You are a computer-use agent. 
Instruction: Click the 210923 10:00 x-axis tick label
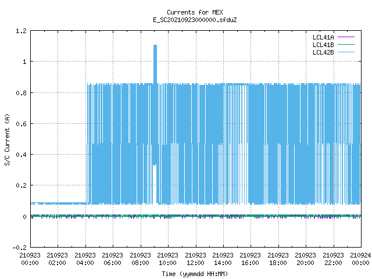pos(168,259)
